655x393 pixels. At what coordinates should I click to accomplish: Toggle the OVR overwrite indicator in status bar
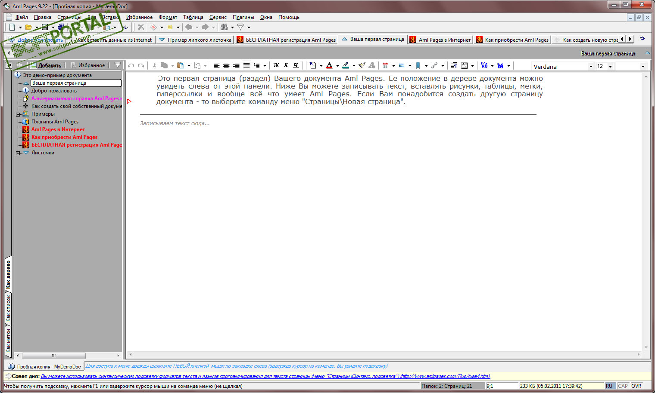click(x=636, y=386)
